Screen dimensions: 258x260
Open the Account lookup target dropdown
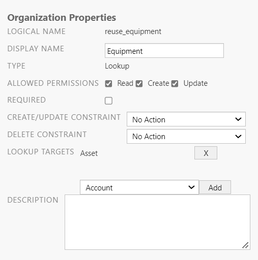point(139,187)
